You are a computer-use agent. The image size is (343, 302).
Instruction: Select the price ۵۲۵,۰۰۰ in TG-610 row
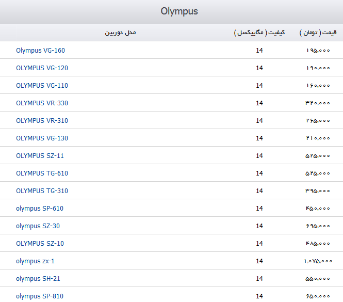click(x=318, y=173)
